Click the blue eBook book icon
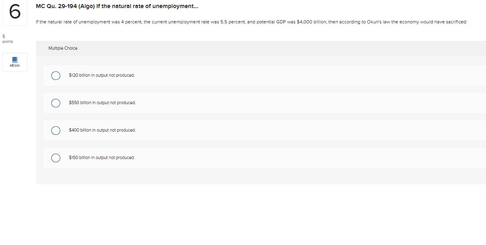This screenshot has height=245, width=486. coord(15,60)
